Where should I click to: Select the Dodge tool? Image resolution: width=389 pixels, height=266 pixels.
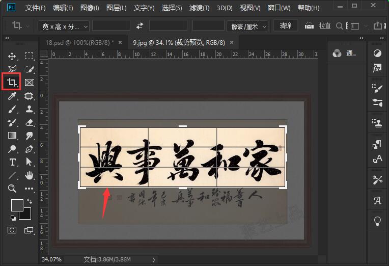[x=12, y=149]
